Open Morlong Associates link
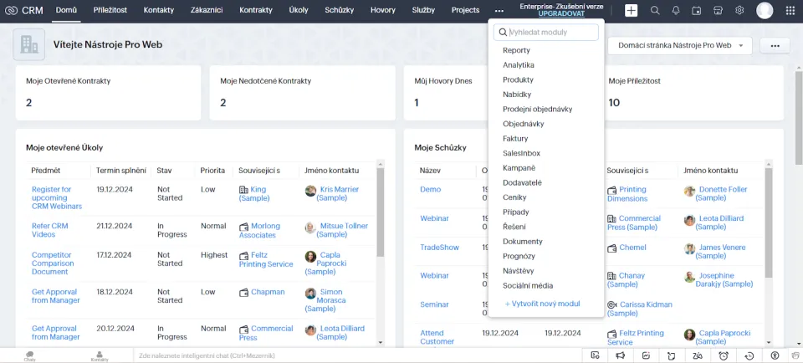 coord(259,230)
